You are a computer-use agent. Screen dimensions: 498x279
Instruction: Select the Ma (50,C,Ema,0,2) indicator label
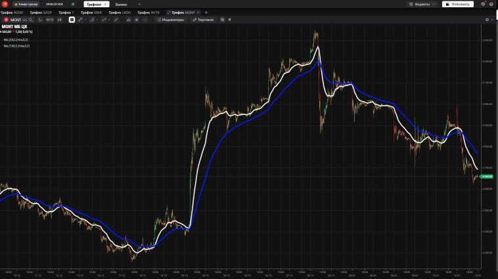[x=15, y=39]
